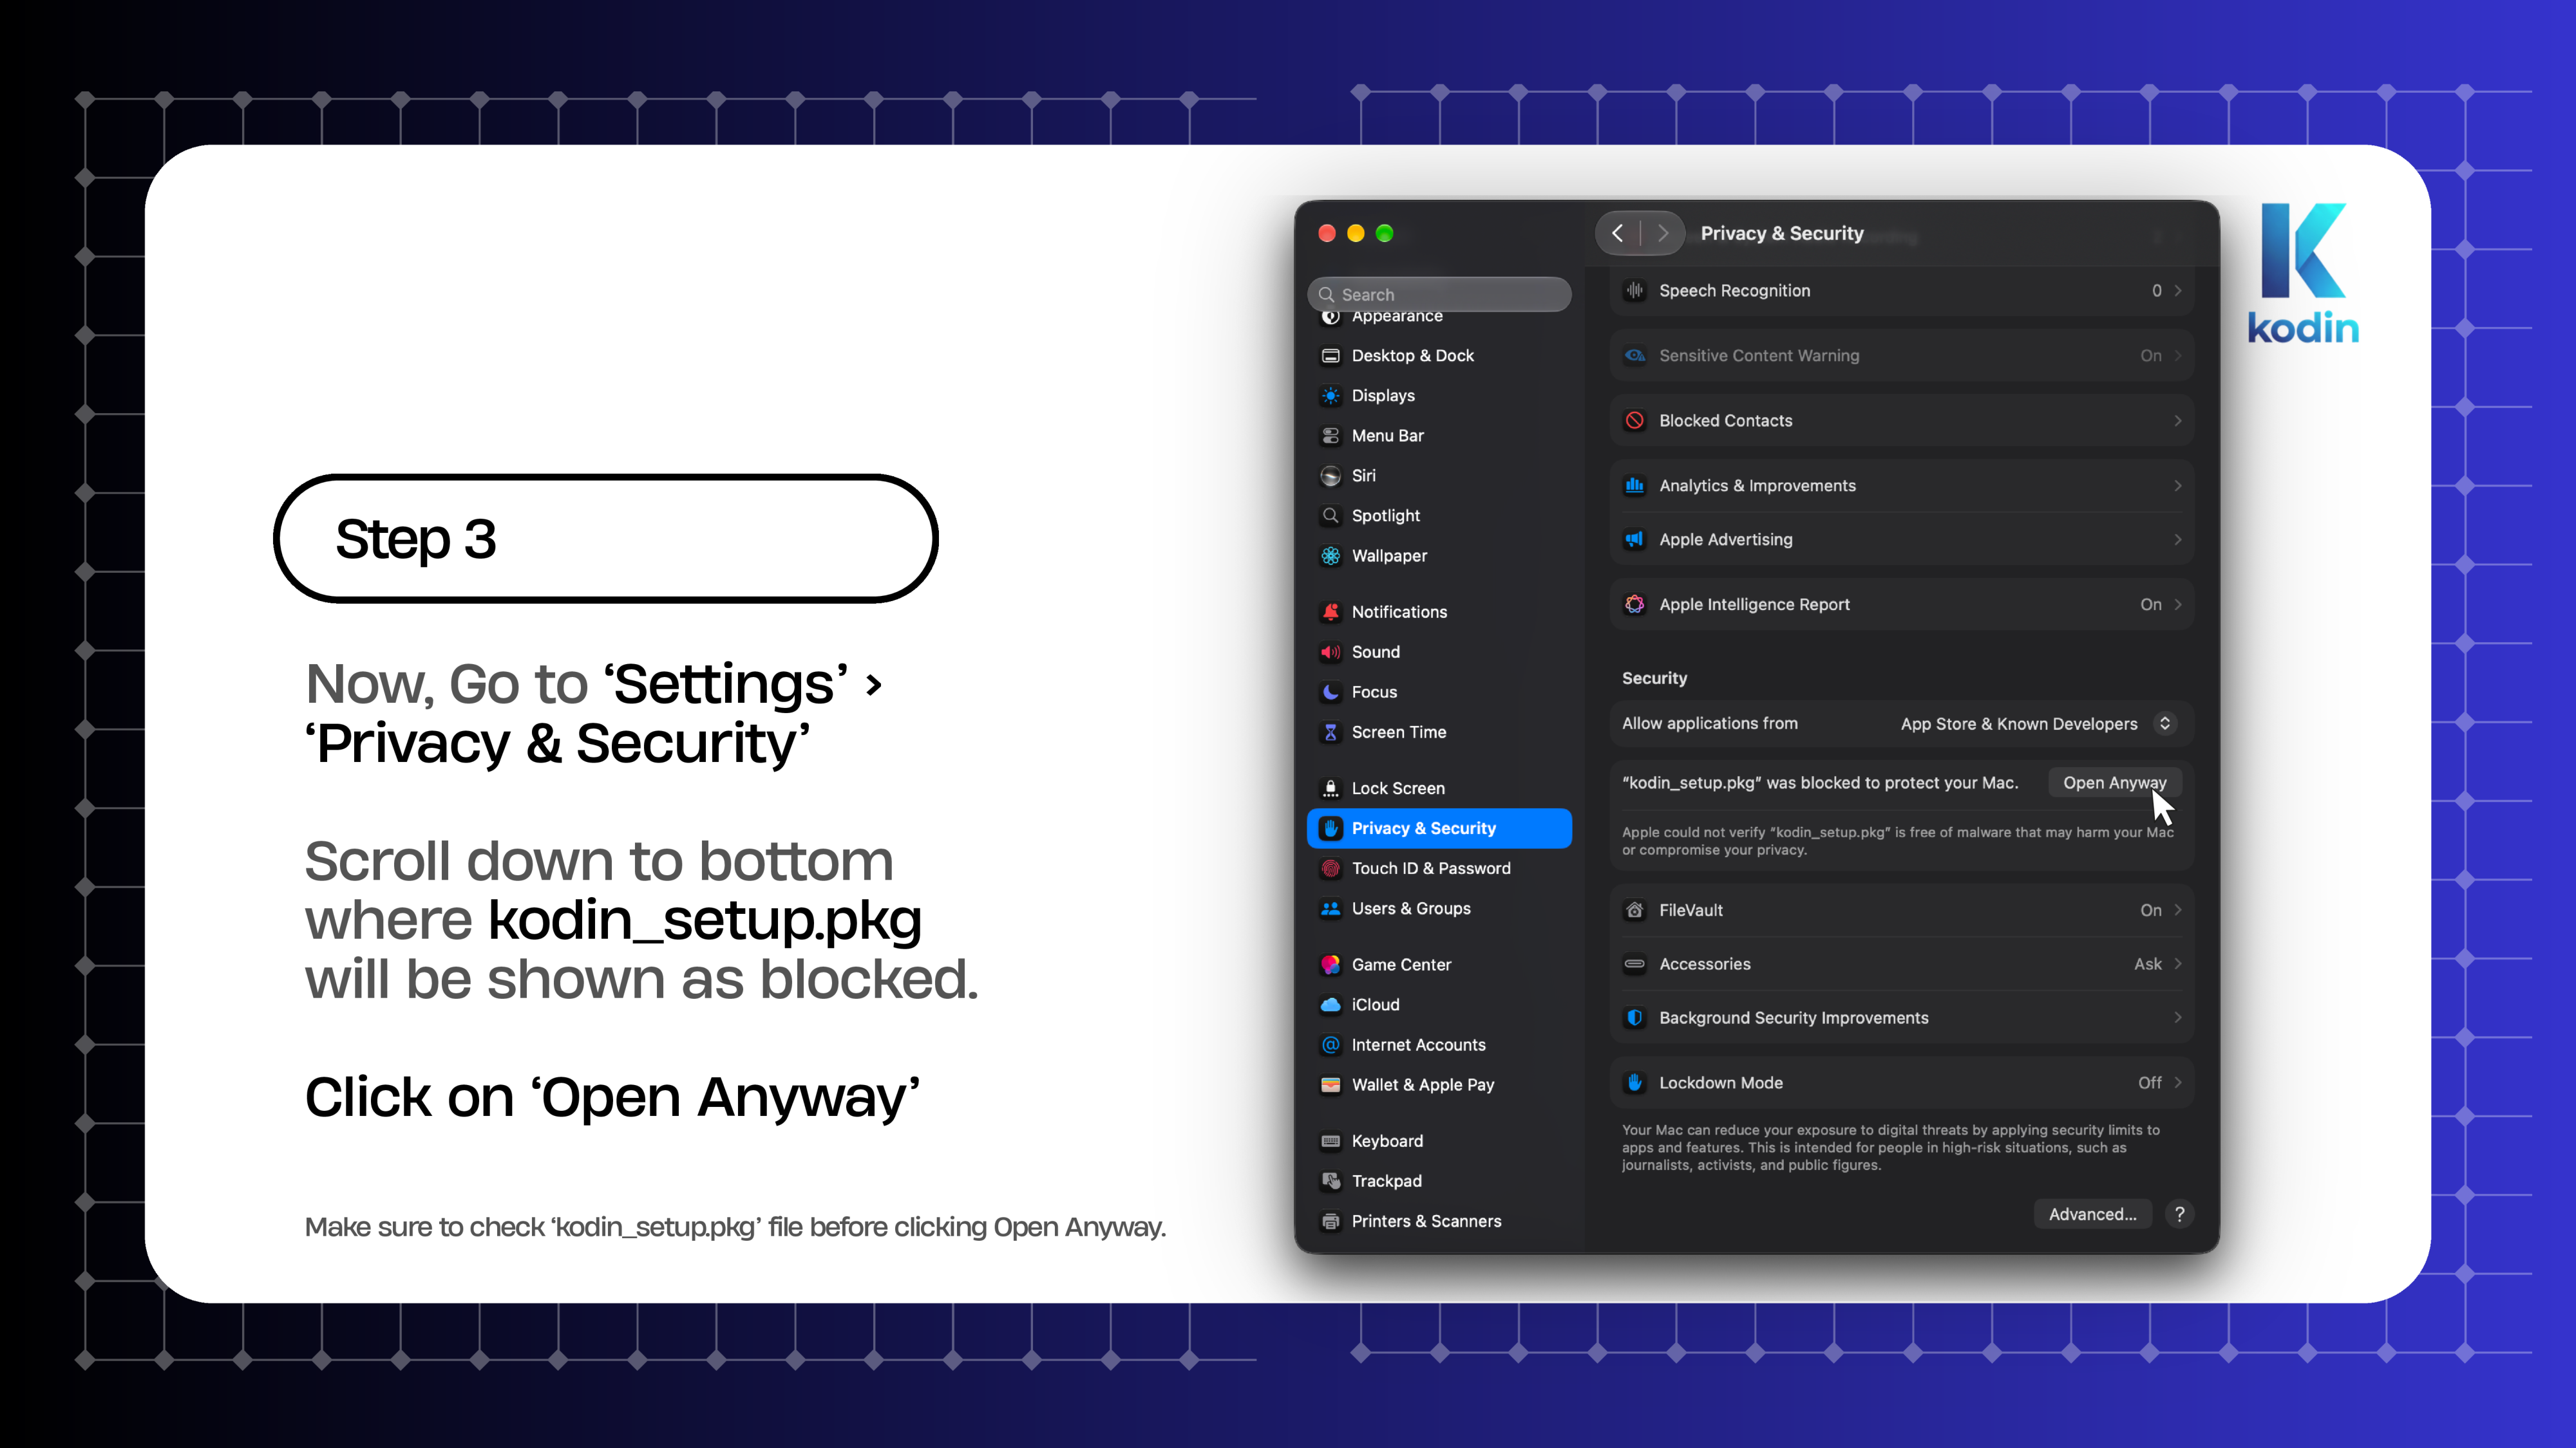Expand the Blocked Contacts chevron
Viewport: 2576px width, 1448px height.
pos(2177,421)
